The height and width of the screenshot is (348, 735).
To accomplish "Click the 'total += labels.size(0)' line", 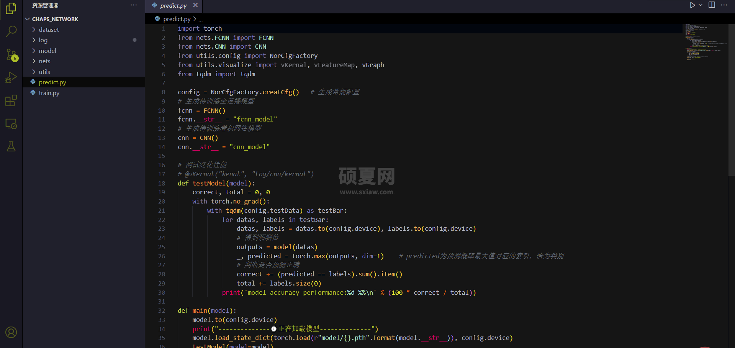I will pyautogui.click(x=279, y=283).
